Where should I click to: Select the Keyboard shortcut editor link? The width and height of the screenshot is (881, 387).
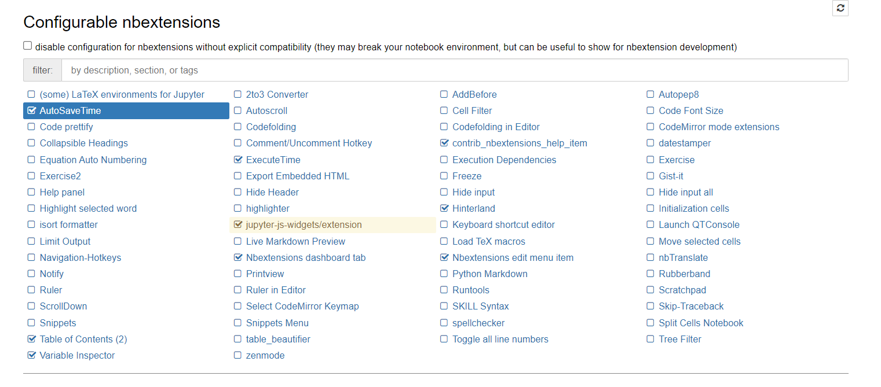pos(503,224)
